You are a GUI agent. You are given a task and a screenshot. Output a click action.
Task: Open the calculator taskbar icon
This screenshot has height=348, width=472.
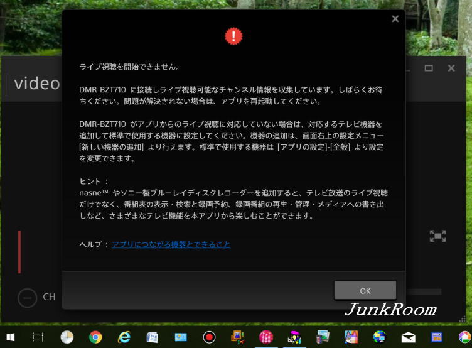pos(436,337)
